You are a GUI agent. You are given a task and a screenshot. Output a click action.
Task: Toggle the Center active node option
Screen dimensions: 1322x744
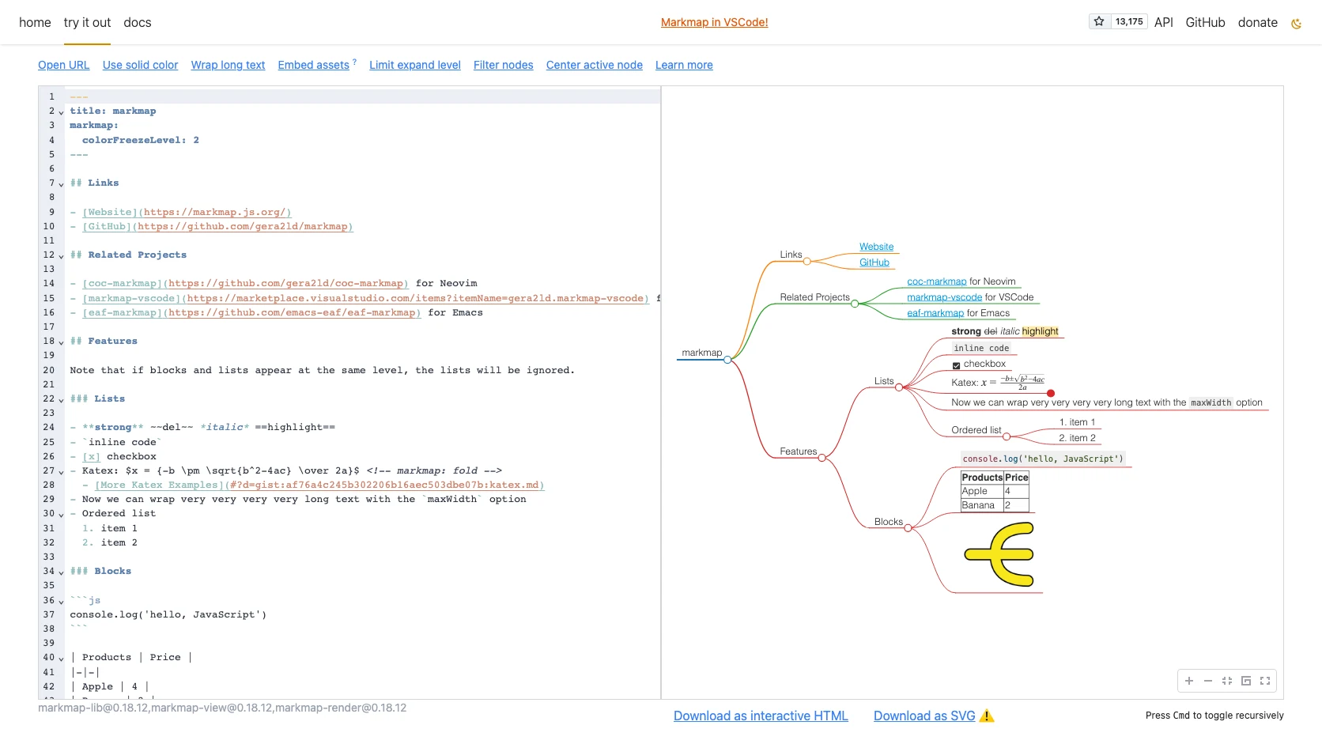click(595, 65)
